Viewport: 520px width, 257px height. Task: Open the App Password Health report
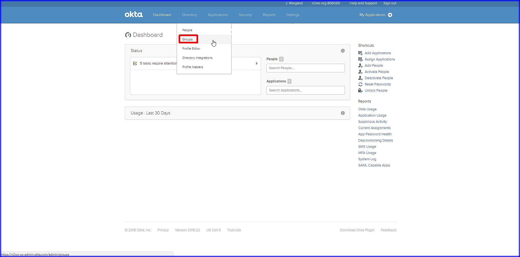click(375, 134)
